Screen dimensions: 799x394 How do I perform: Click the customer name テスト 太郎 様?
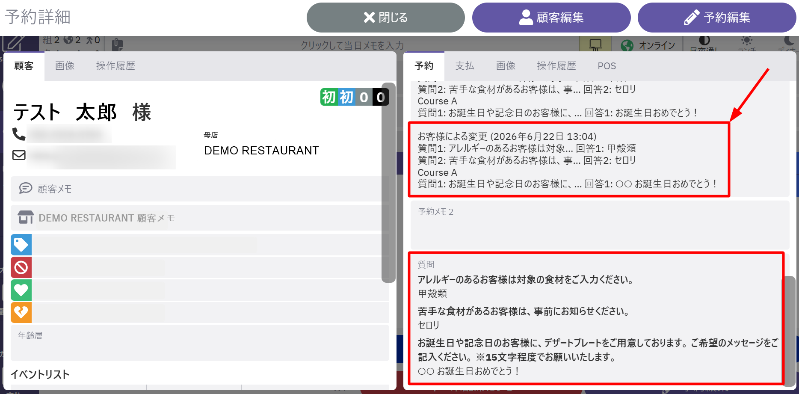click(82, 113)
